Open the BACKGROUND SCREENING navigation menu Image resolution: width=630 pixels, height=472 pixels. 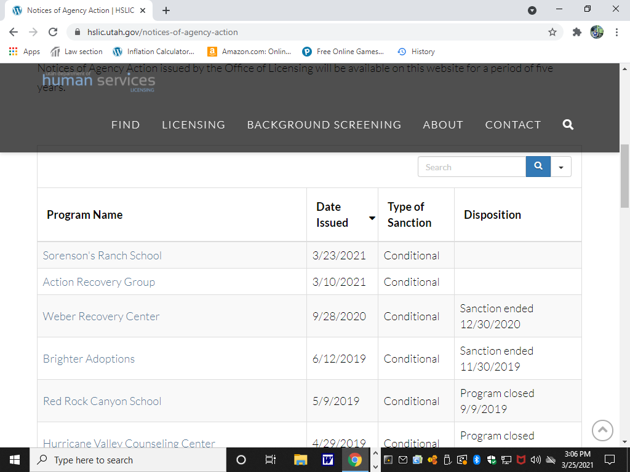pyautogui.click(x=324, y=125)
